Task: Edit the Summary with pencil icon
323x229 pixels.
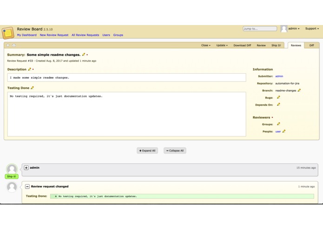Action: [84, 54]
